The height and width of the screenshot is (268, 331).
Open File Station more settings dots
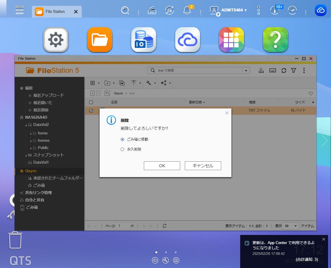pyautogui.click(x=304, y=70)
